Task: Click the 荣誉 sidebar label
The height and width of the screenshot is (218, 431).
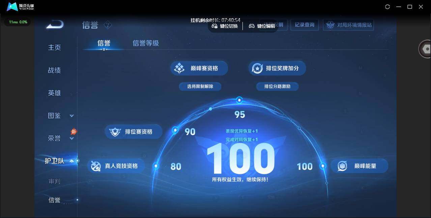Action: (x=54, y=138)
